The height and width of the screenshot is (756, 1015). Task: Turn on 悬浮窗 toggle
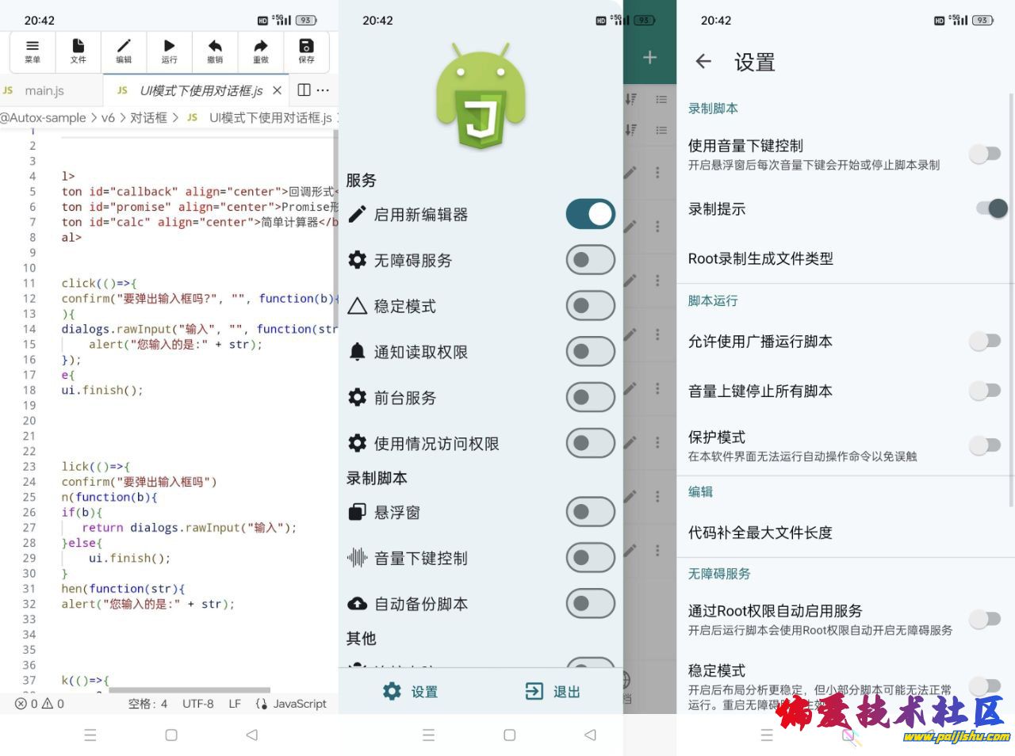point(590,513)
